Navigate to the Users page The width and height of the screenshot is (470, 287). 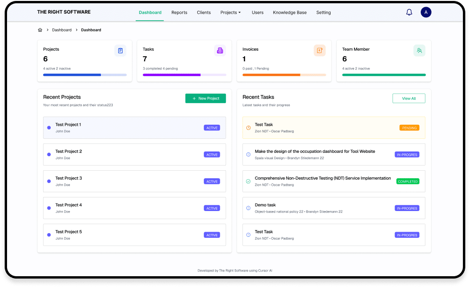click(x=257, y=13)
